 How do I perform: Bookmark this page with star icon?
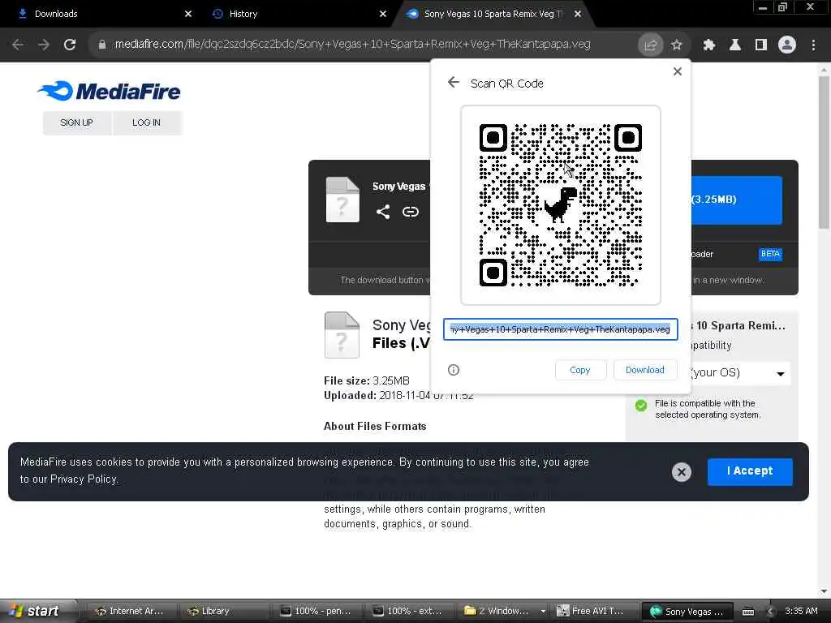[676, 45]
